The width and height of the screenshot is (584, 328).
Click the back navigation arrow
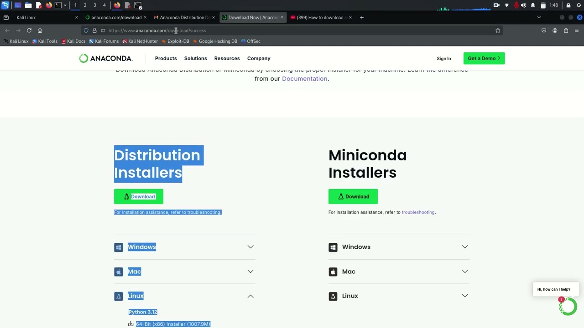pos(7,31)
